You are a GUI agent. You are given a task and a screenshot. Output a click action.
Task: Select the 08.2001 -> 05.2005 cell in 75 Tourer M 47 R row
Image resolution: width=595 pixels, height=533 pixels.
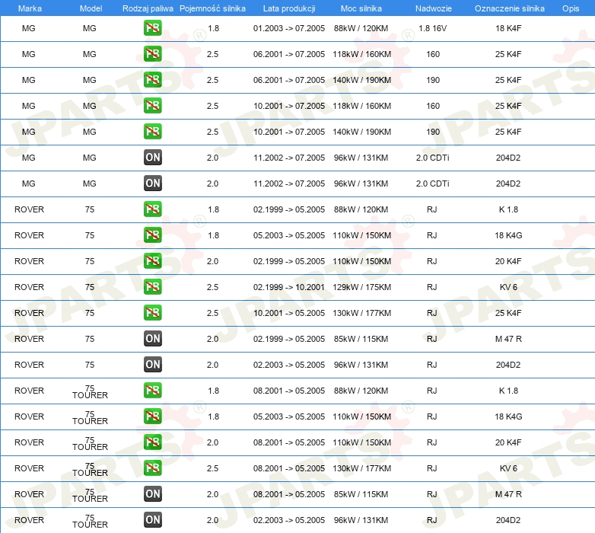(289, 494)
